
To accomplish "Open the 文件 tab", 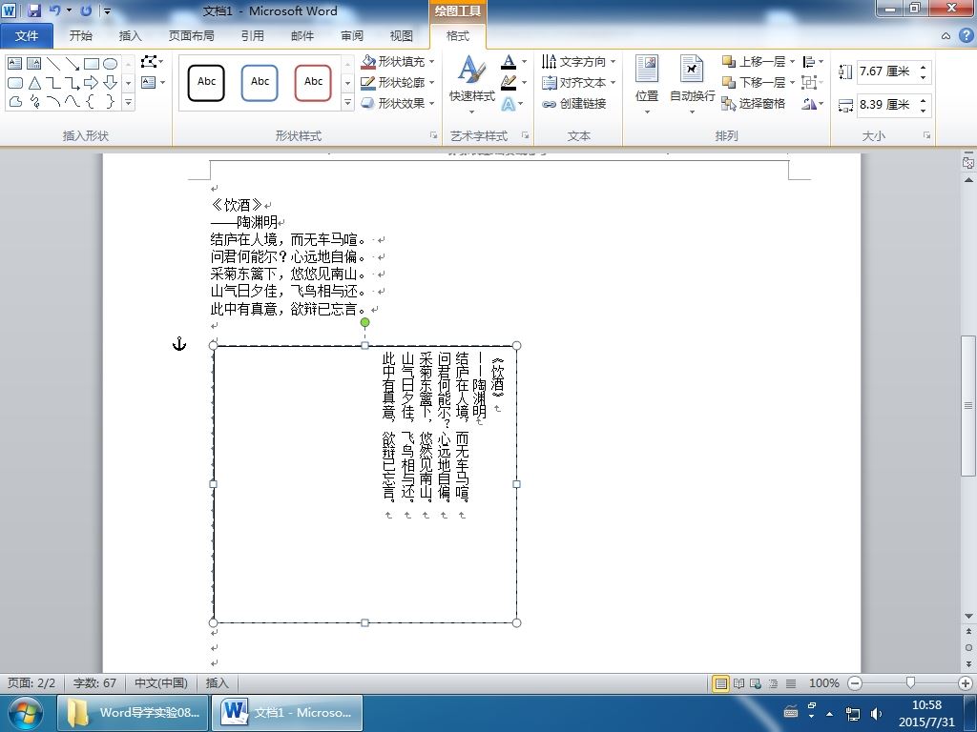I will pos(27,36).
